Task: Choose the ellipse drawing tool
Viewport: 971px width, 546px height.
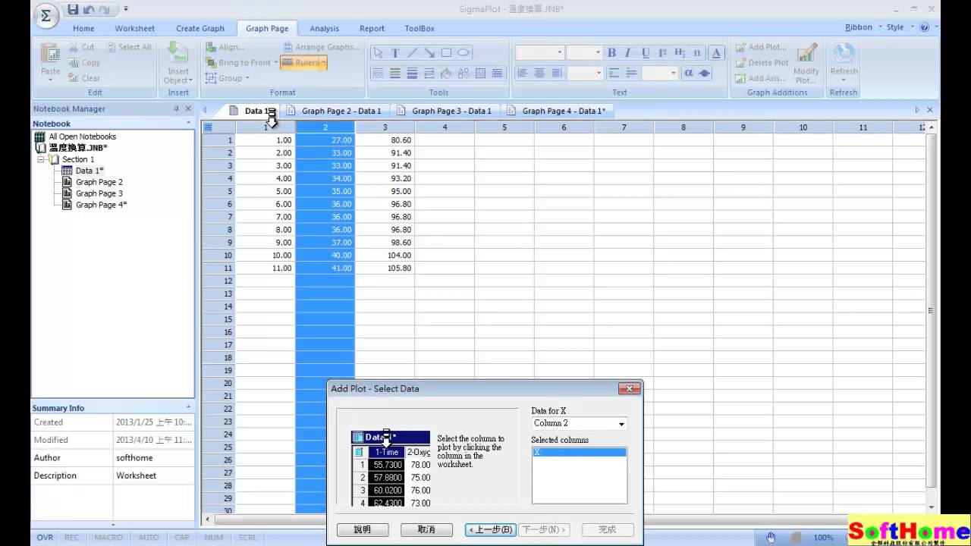Action: pos(464,53)
